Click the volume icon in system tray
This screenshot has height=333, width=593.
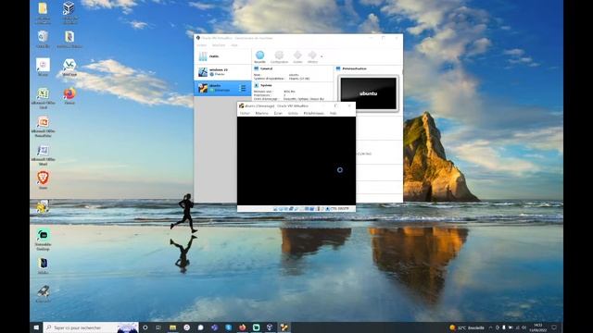[x=524, y=327]
